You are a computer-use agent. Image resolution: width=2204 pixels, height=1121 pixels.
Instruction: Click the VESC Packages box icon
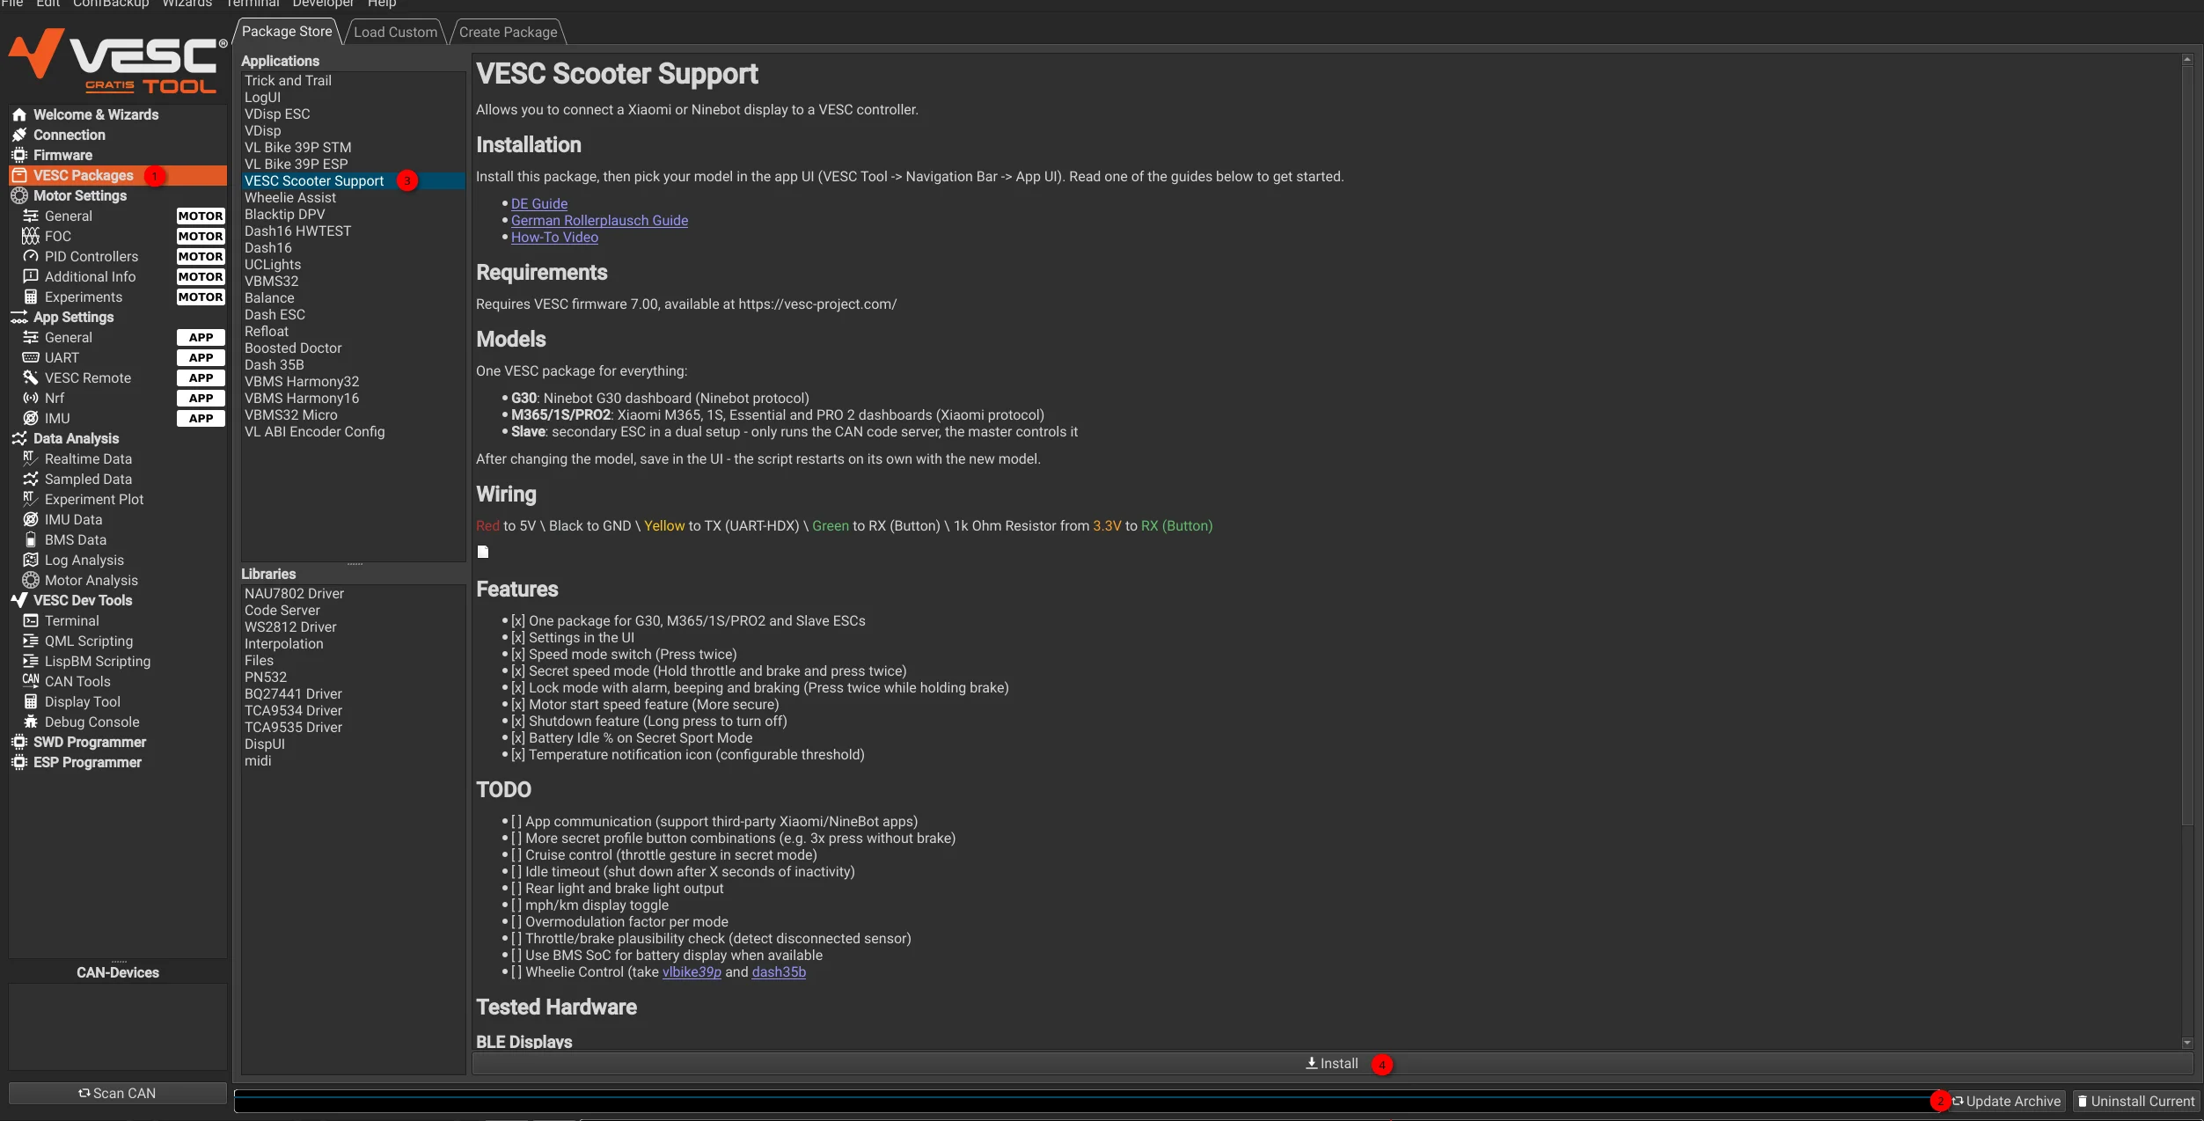coord(19,176)
